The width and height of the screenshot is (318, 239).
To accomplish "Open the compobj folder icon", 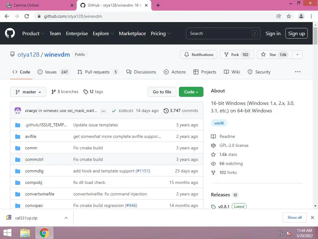I will click(x=18, y=182).
